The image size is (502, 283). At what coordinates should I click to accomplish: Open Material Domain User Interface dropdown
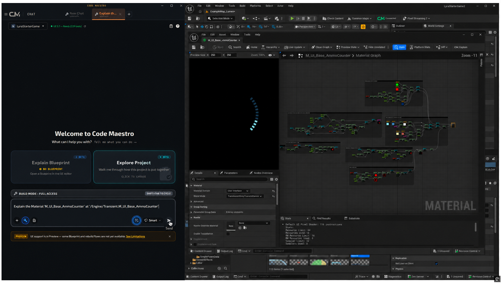(238, 191)
